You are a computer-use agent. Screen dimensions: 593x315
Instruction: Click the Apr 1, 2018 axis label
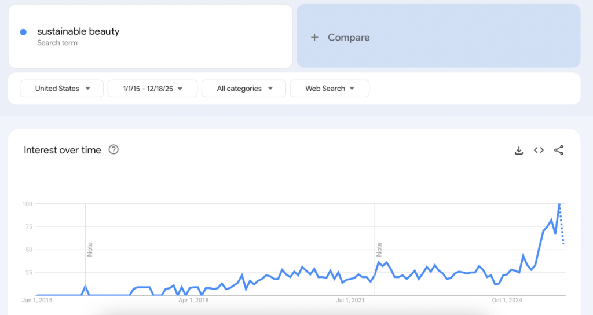(193, 300)
